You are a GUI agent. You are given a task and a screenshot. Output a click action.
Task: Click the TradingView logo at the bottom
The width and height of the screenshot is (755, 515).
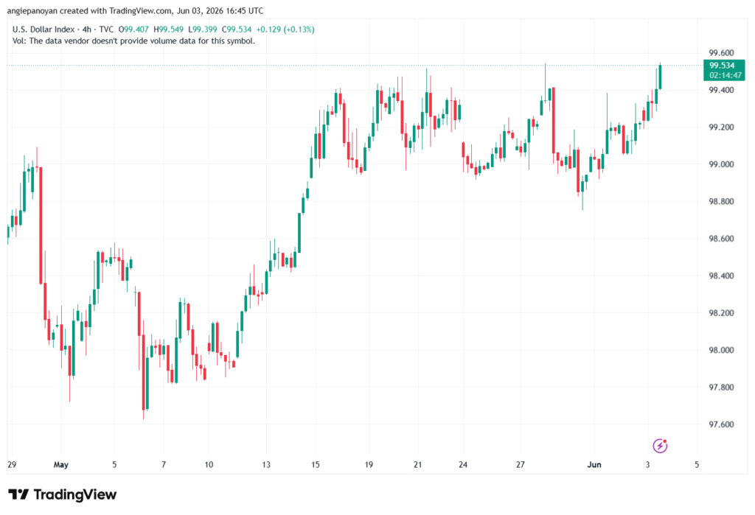63,494
